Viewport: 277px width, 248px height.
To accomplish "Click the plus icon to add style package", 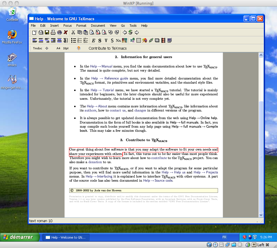I will 47,48.
